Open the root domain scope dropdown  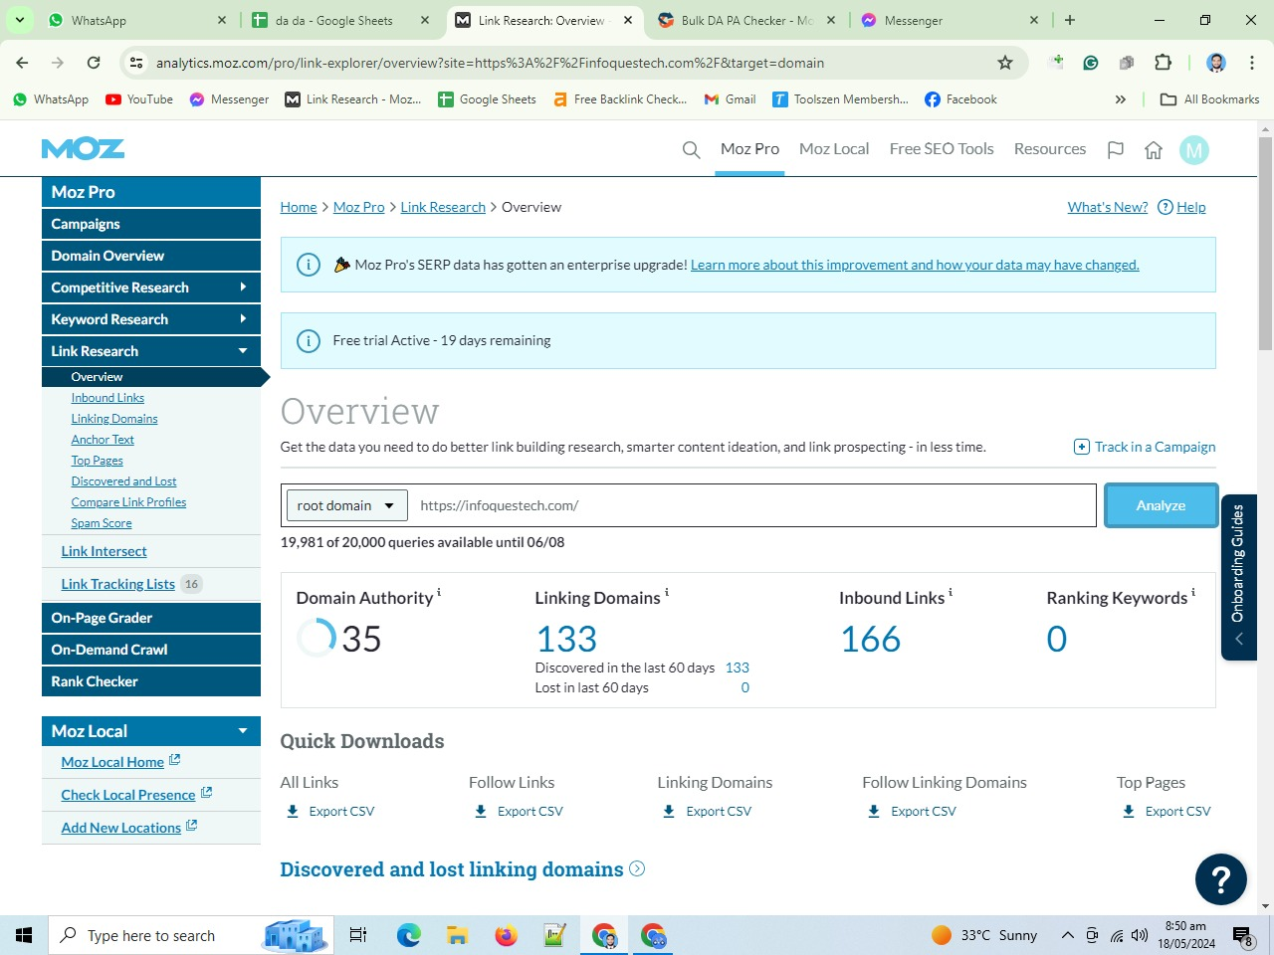(346, 505)
